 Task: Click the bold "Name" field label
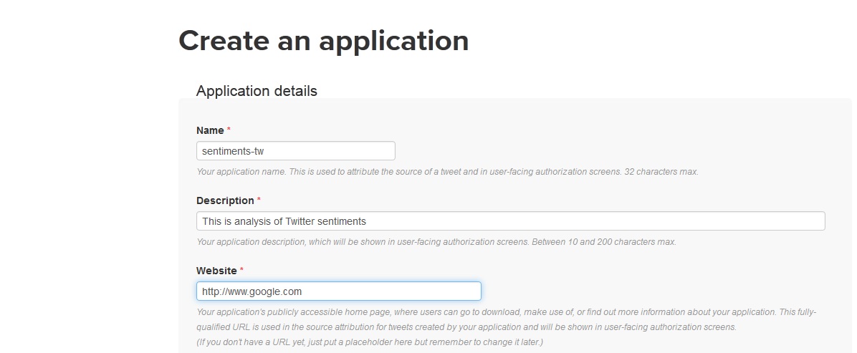(x=210, y=130)
